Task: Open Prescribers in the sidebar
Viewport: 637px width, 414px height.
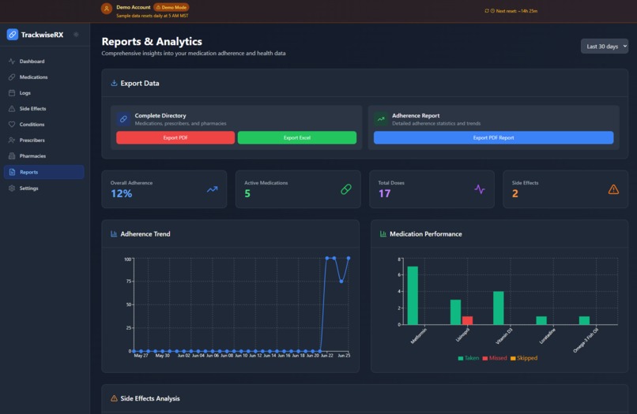Action: tap(44, 140)
